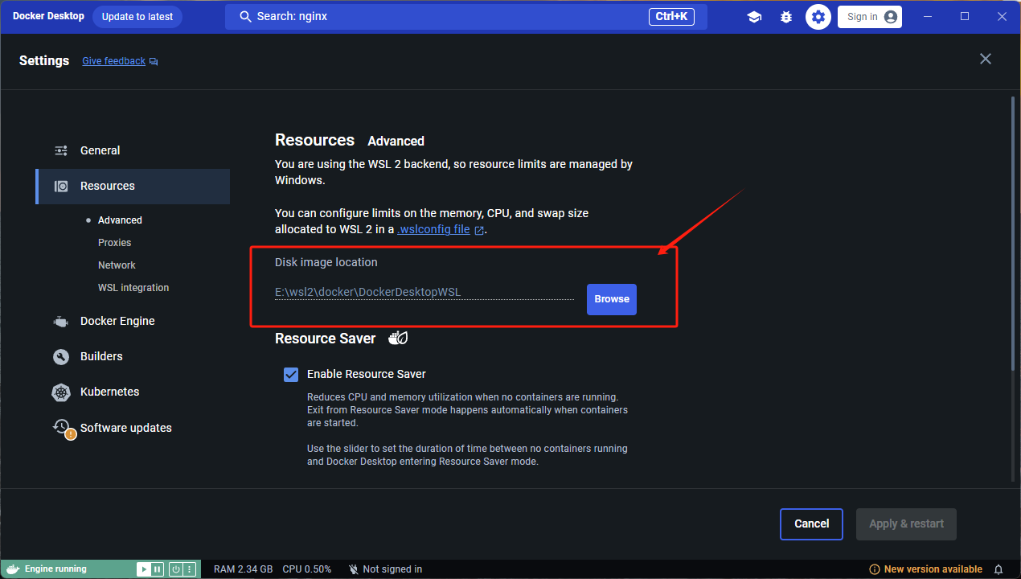
Task: Open WSL integration under Resources
Action: click(x=133, y=287)
